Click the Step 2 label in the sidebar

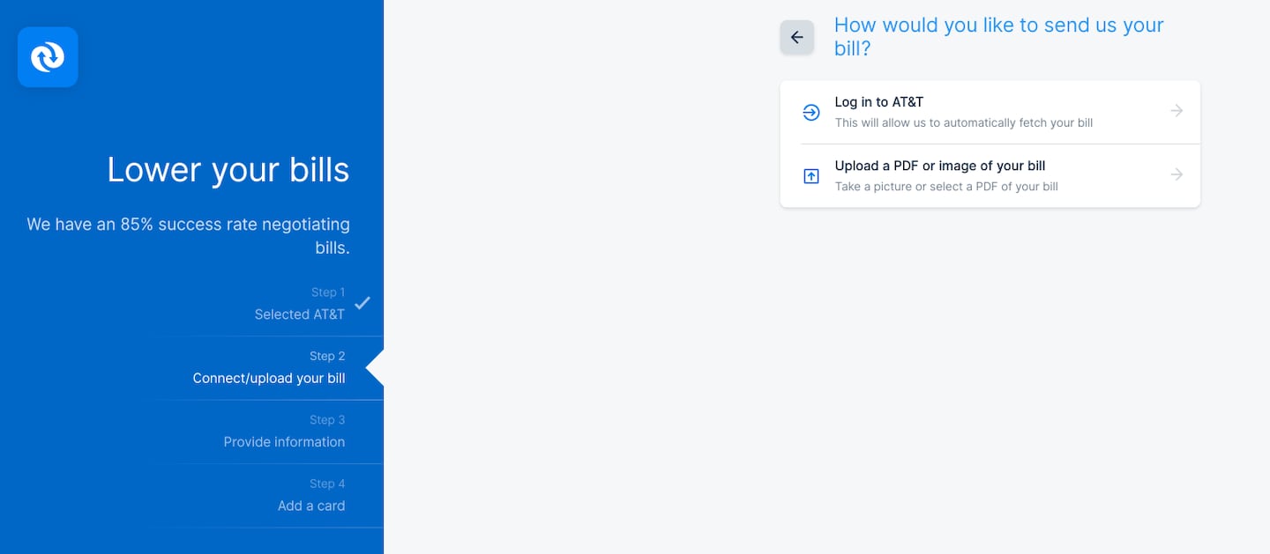(327, 356)
